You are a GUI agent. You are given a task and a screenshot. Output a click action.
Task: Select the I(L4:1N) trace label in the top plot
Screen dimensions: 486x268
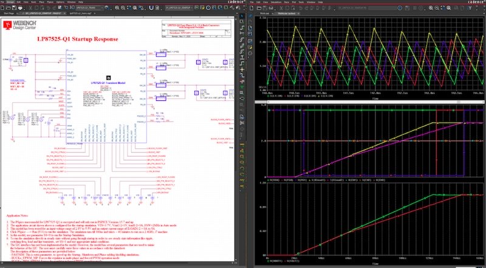[x=327, y=96]
